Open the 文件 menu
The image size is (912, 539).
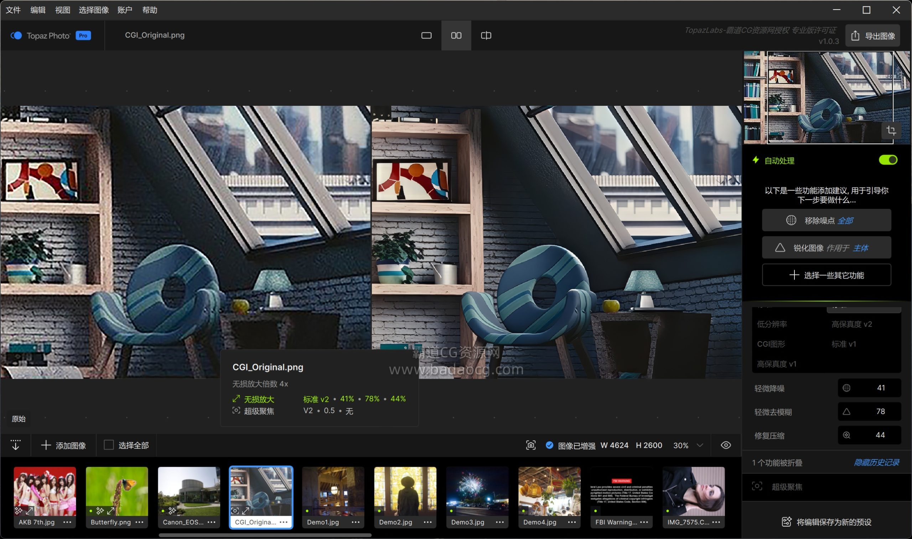13,10
